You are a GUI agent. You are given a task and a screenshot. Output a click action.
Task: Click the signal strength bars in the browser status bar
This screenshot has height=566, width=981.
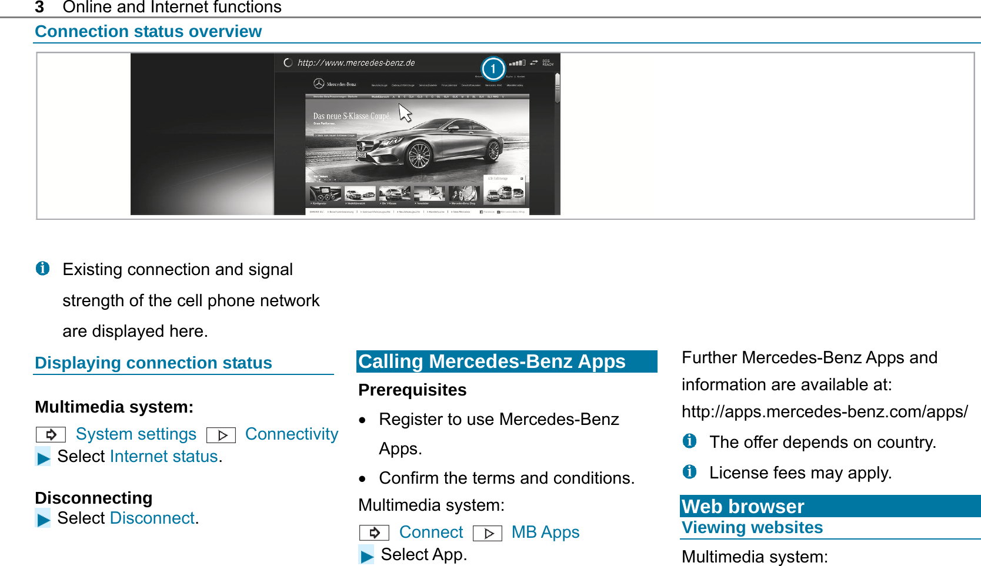tap(517, 63)
